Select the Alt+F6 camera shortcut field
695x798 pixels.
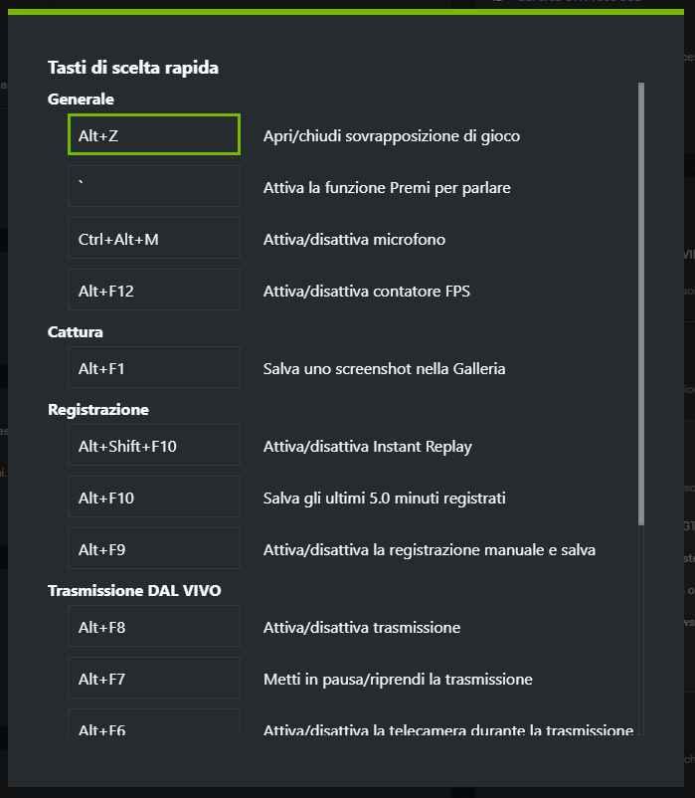[154, 726]
